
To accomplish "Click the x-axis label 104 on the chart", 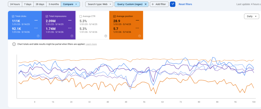I will click(254, 102).
